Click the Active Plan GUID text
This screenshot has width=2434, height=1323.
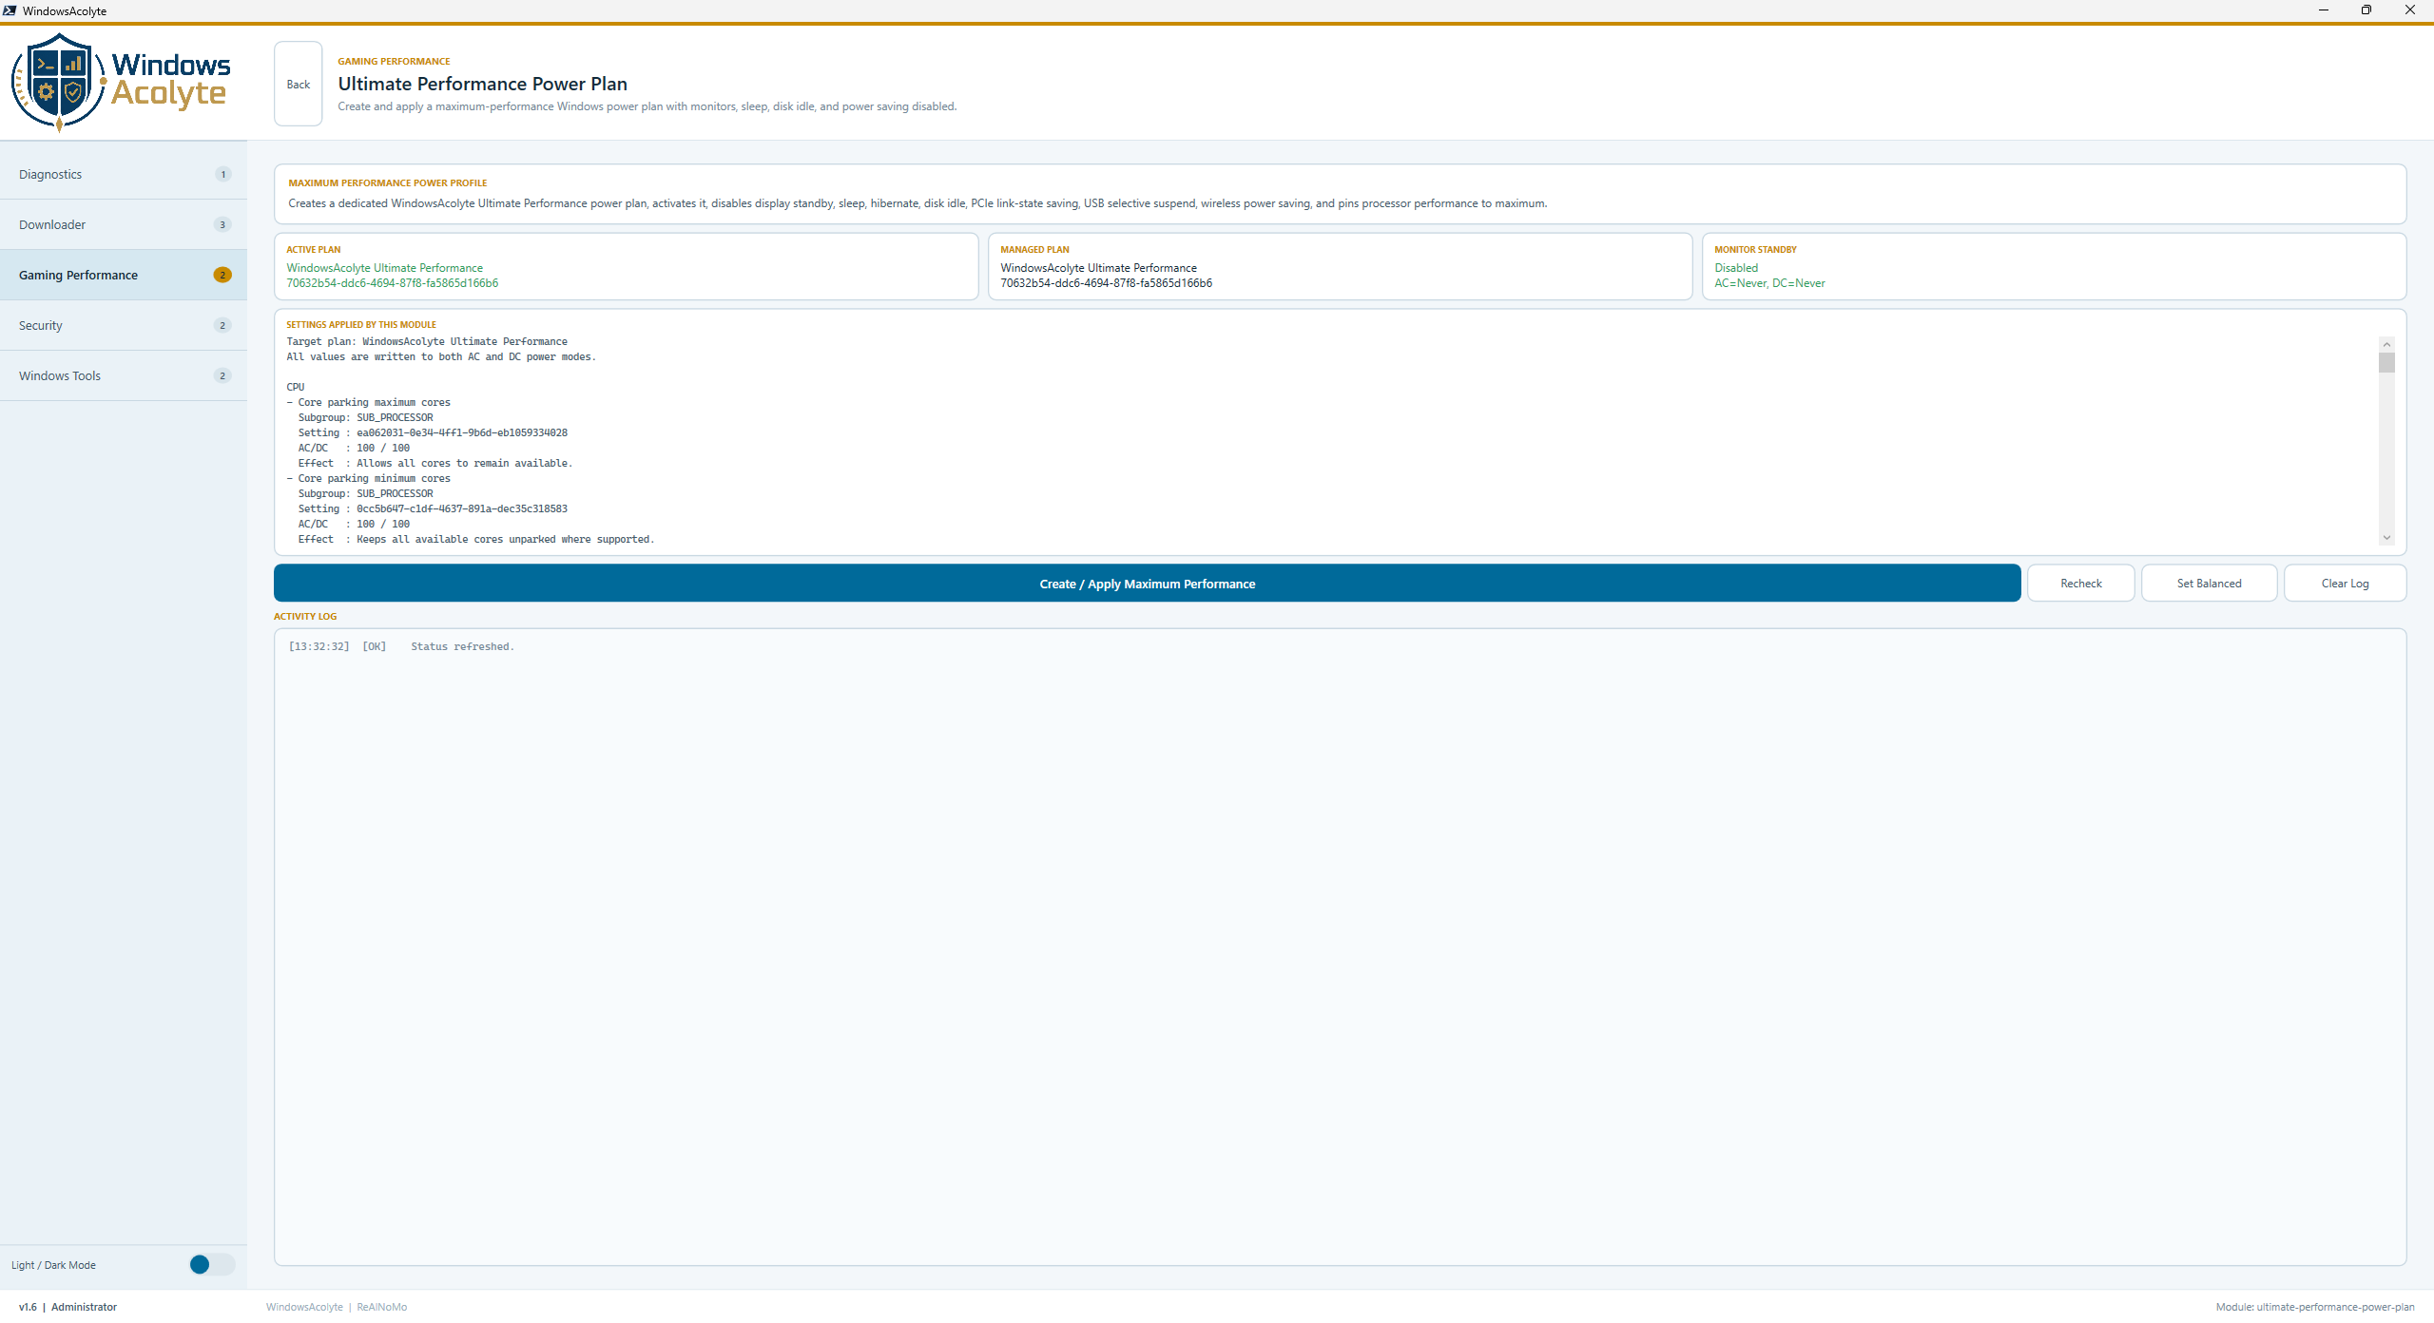393,283
